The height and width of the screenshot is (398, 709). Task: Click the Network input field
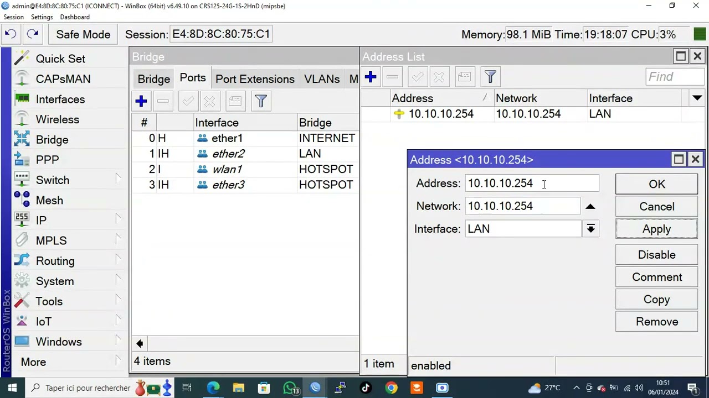coord(523,206)
